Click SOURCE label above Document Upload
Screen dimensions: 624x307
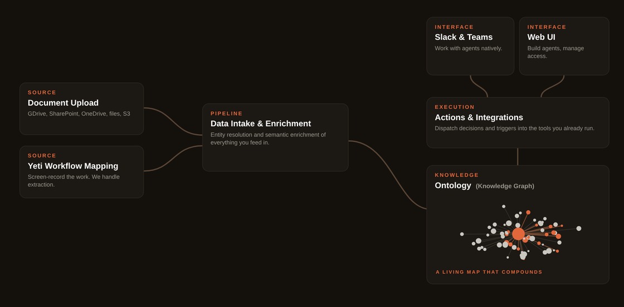tap(42, 92)
